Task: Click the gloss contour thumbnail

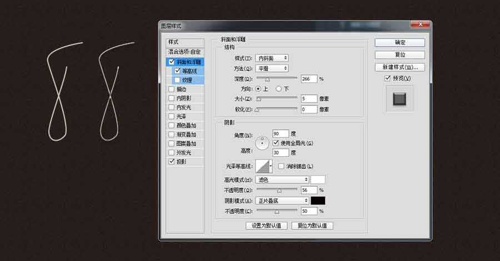Action: click(x=262, y=166)
